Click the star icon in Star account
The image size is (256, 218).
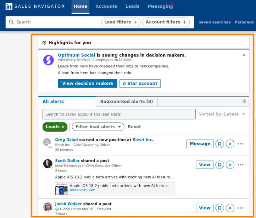tap(124, 83)
